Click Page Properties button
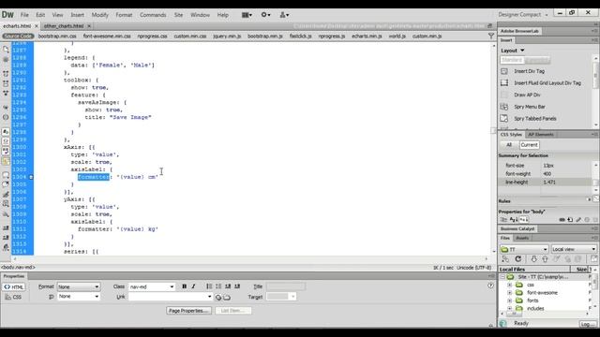 point(188,311)
